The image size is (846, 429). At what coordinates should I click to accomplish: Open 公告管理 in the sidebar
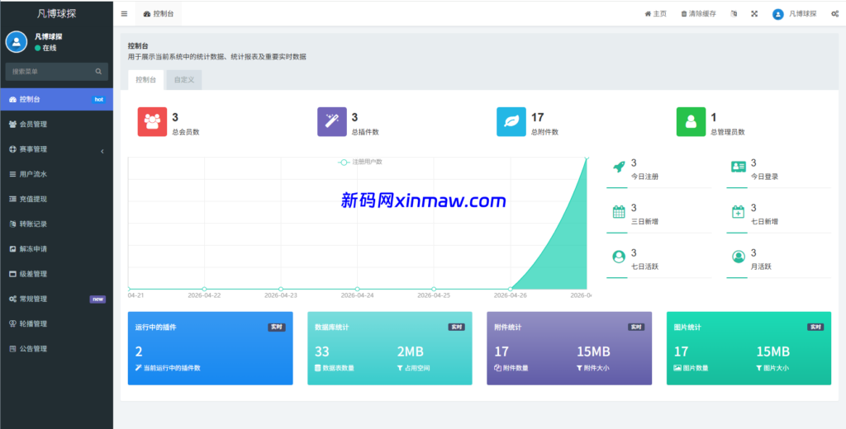coord(57,349)
